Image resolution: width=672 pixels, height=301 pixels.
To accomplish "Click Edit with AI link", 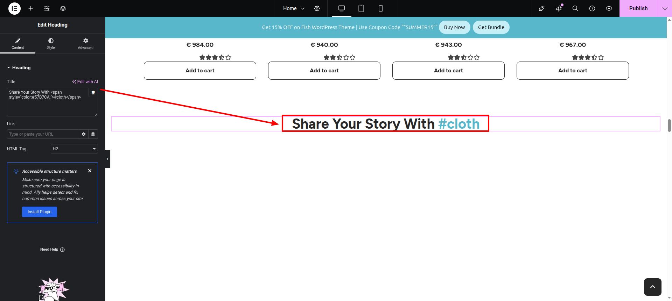I will [x=85, y=82].
